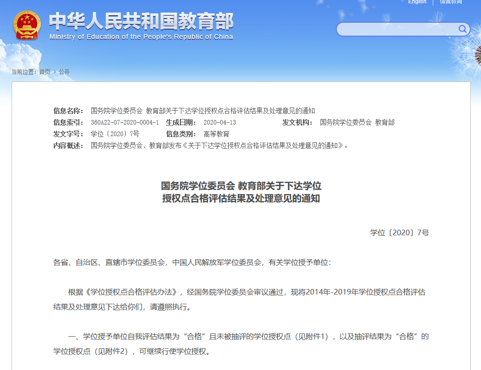
Task: Click the national emblem logo
Action: tap(27, 25)
